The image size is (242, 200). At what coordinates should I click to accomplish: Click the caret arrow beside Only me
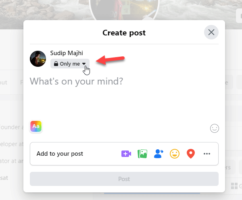click(84, 64)
